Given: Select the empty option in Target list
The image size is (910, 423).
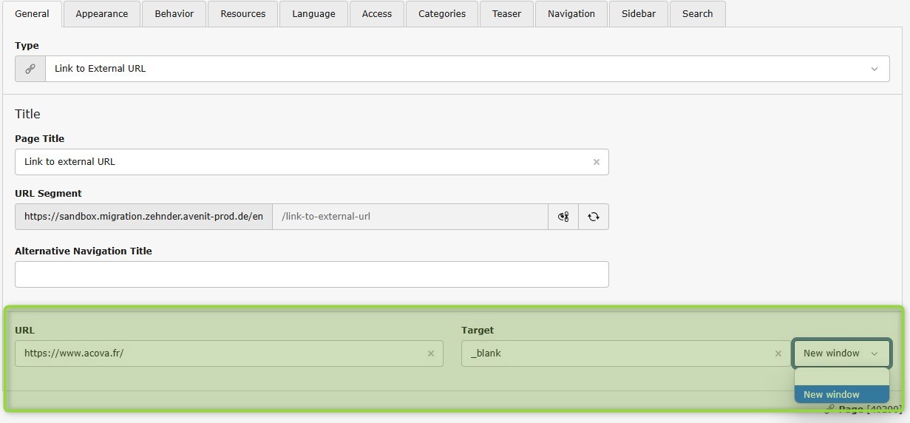Looking at the screenshot, I should click(841, 377).
